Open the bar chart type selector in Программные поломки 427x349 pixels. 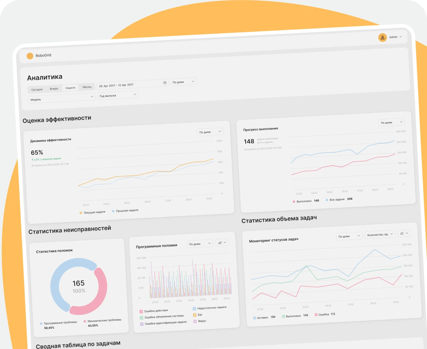pos(222,242)
